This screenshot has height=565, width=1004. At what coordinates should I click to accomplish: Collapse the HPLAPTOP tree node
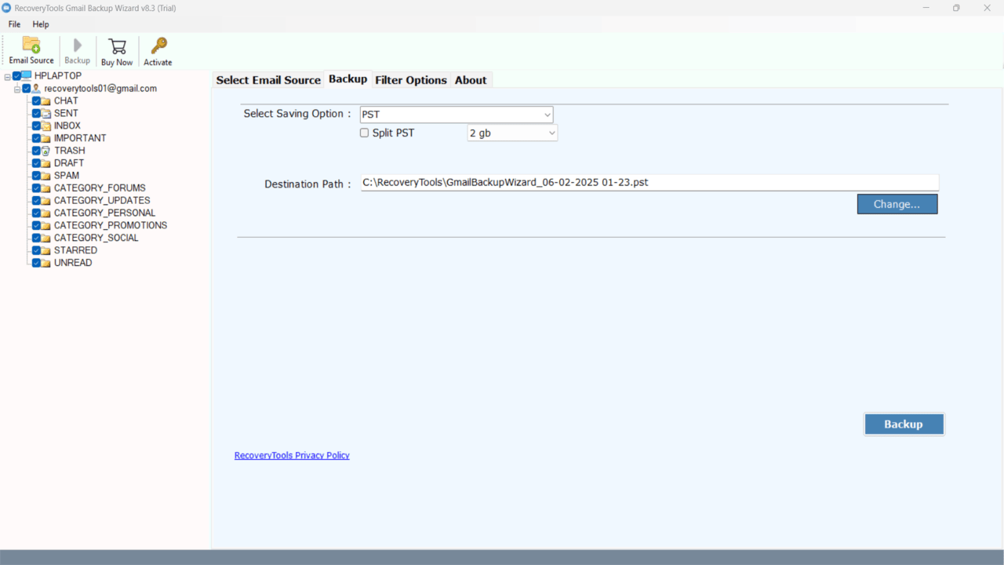pyautogui.click(x=8, y=77)
